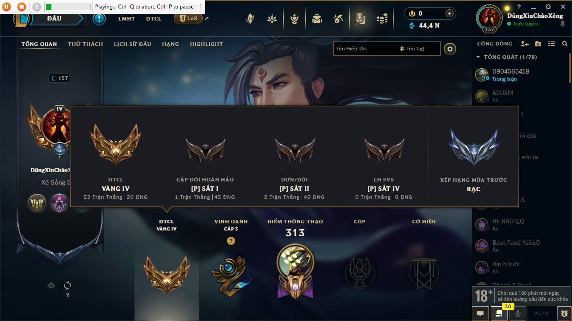Open the bug report icon

[x=564, y=313]
